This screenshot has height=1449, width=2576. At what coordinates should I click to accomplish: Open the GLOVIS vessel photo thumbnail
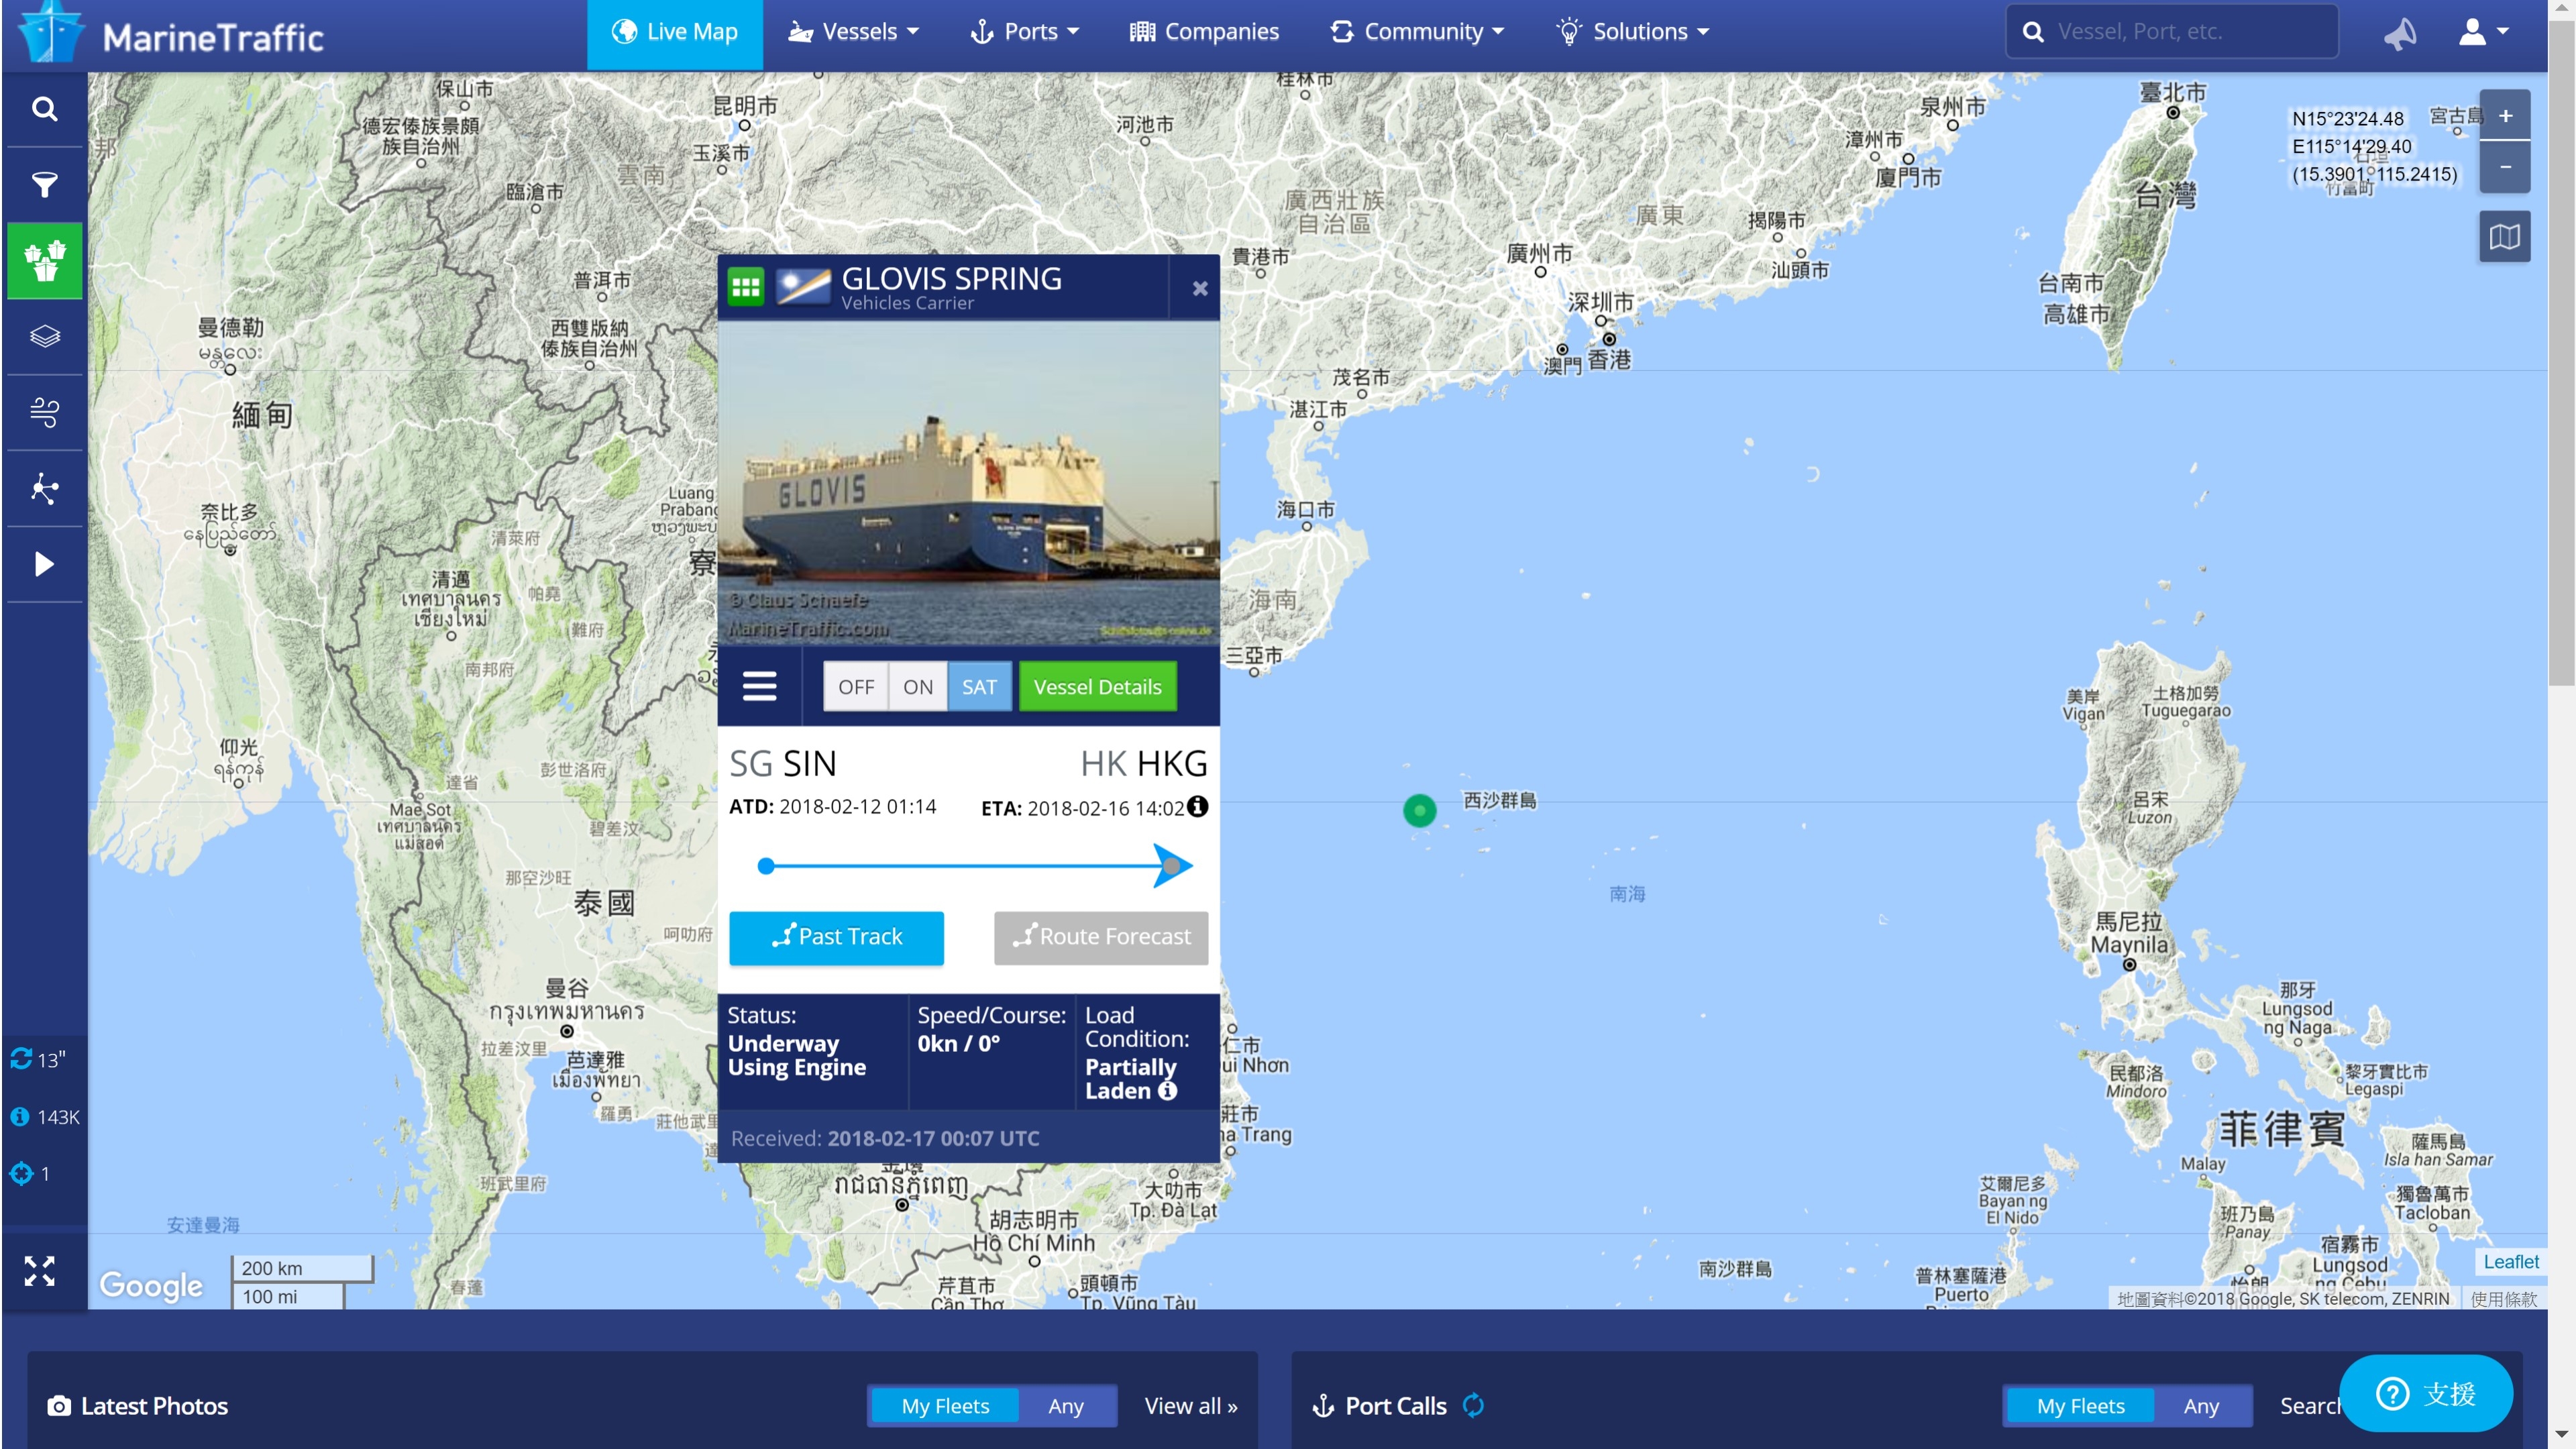[x=968, y=483]
